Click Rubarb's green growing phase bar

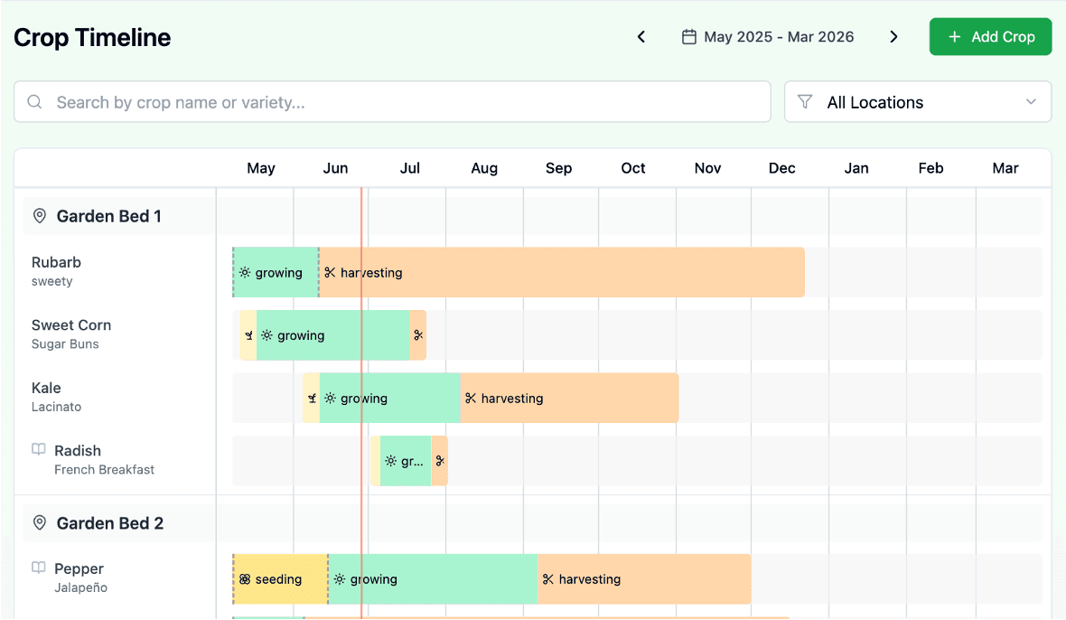(x=276, y=272)
